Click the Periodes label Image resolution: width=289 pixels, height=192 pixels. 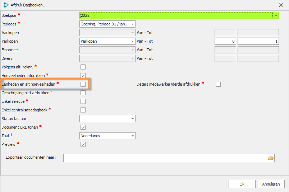pos(9,24)
